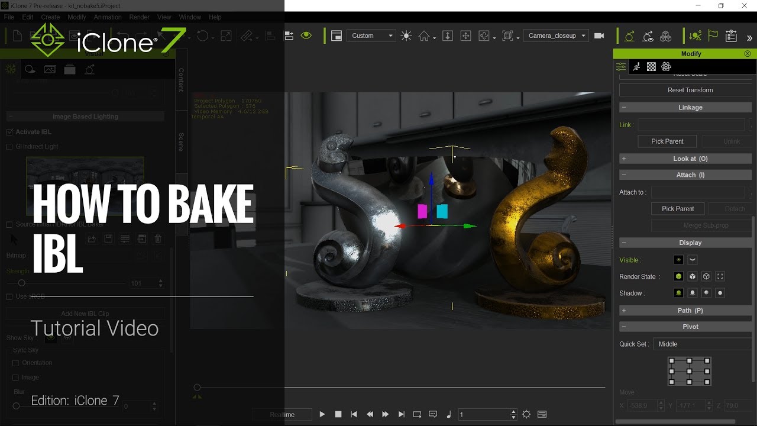Show the timeline panel icon
This screenshot has width=757, height=426.
coord(542,415)
